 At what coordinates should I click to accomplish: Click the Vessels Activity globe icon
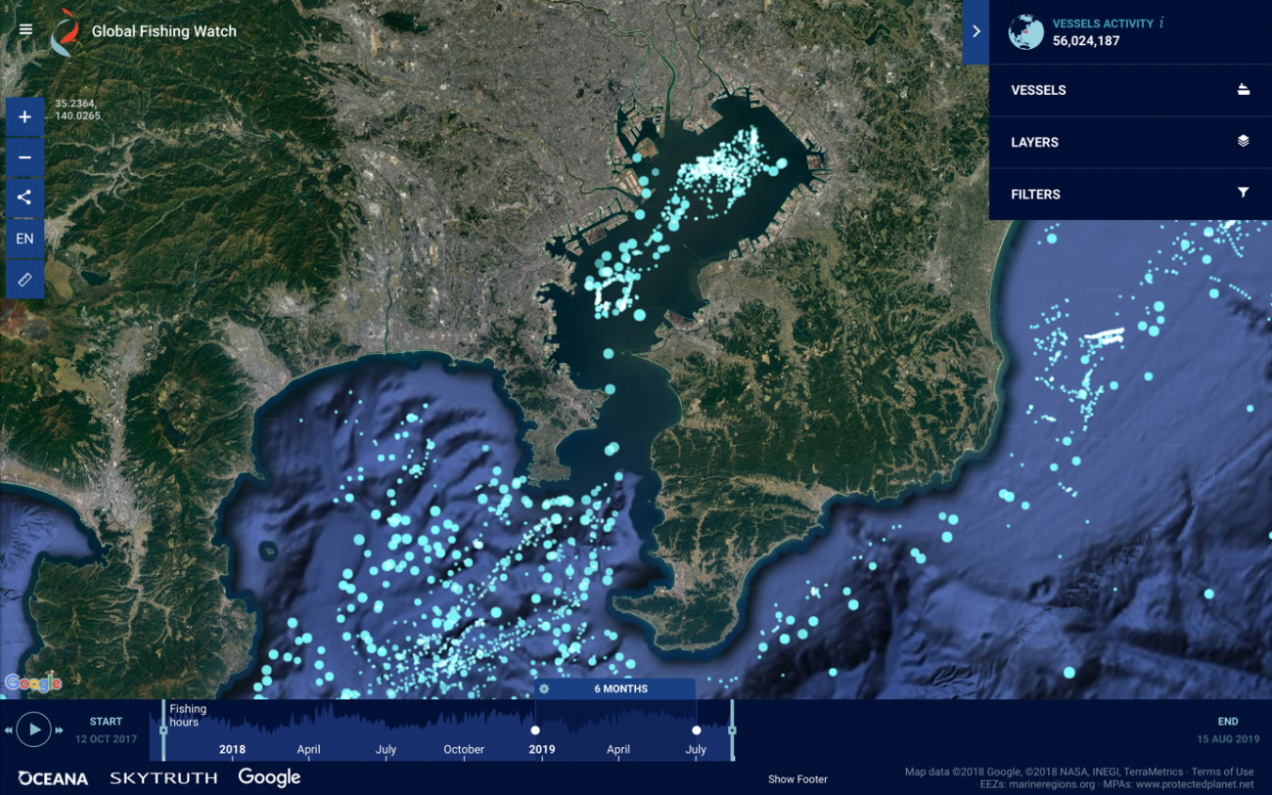point(1025,31)
